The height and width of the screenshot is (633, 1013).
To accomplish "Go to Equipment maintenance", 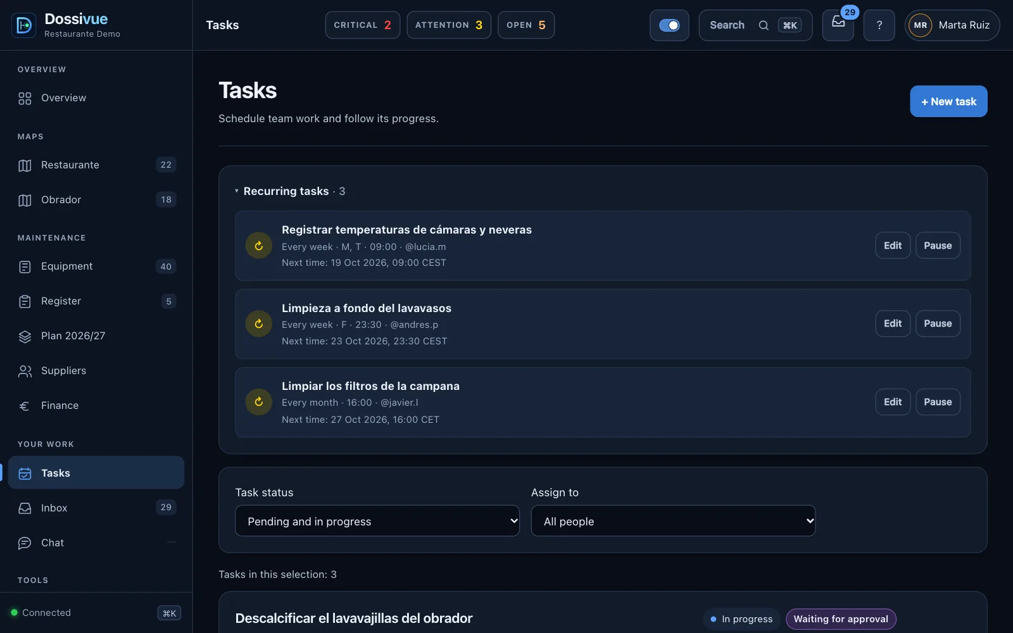I will 96,266.
